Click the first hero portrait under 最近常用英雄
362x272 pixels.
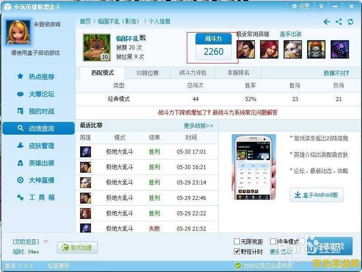[247, 49]
